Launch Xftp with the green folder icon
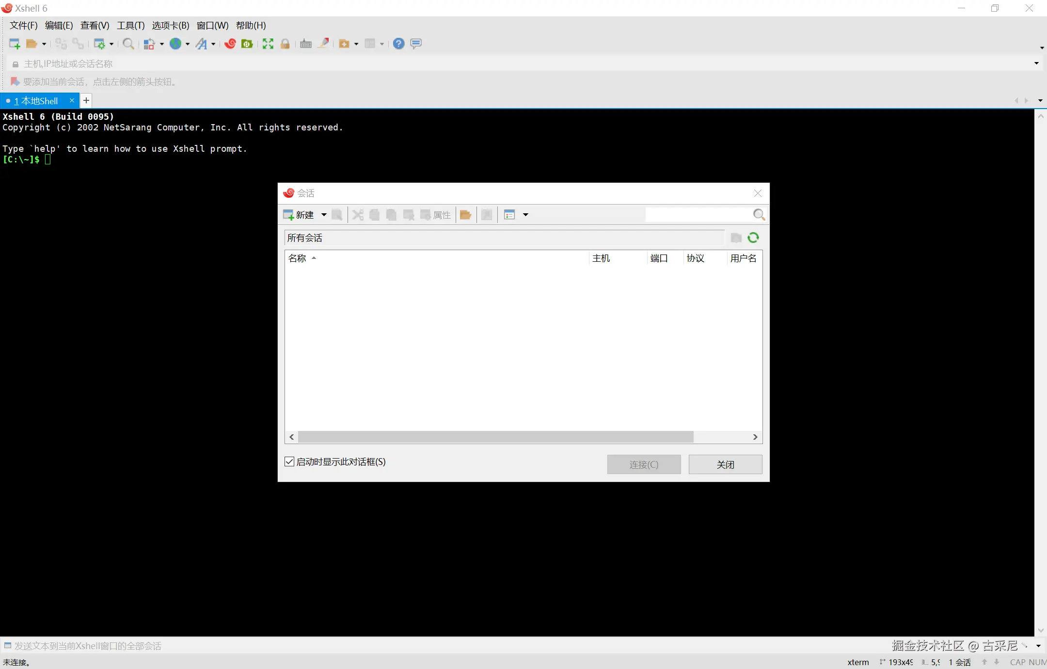 coord(247,44)
